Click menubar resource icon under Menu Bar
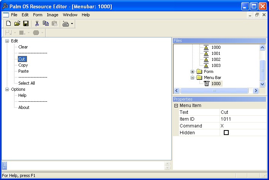This screenshot has width=269, height=180. tap(207, 84)
